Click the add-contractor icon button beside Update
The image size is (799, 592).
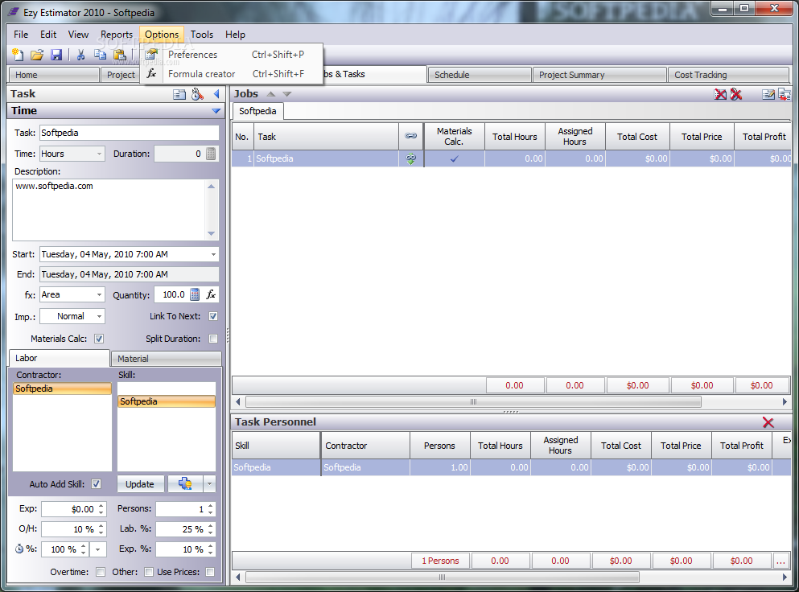coord(186,484)
